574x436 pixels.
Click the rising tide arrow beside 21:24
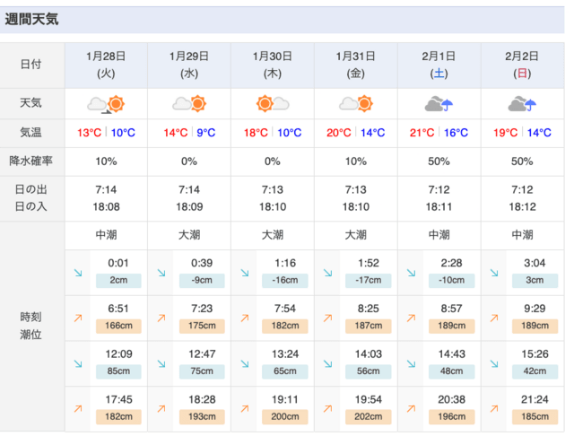click(x=494, y=409)
